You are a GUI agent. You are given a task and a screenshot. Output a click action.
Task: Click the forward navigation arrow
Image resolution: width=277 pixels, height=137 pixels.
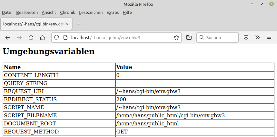pos(19,37)
